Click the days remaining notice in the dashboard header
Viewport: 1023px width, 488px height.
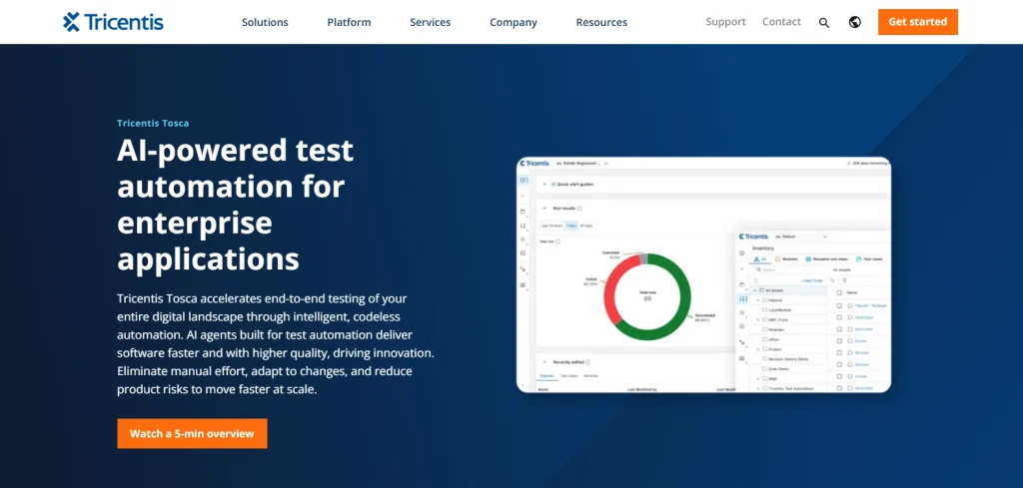pos(866,163)
